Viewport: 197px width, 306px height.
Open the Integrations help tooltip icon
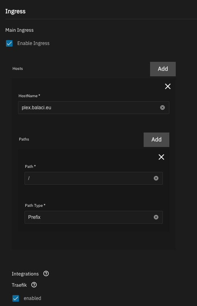[46, 273]
